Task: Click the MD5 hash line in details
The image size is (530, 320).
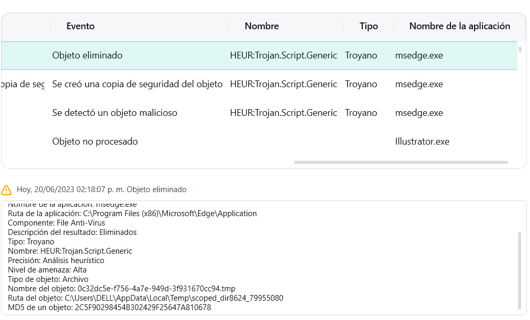Action: pyautogui.click(x=109, y=307)
